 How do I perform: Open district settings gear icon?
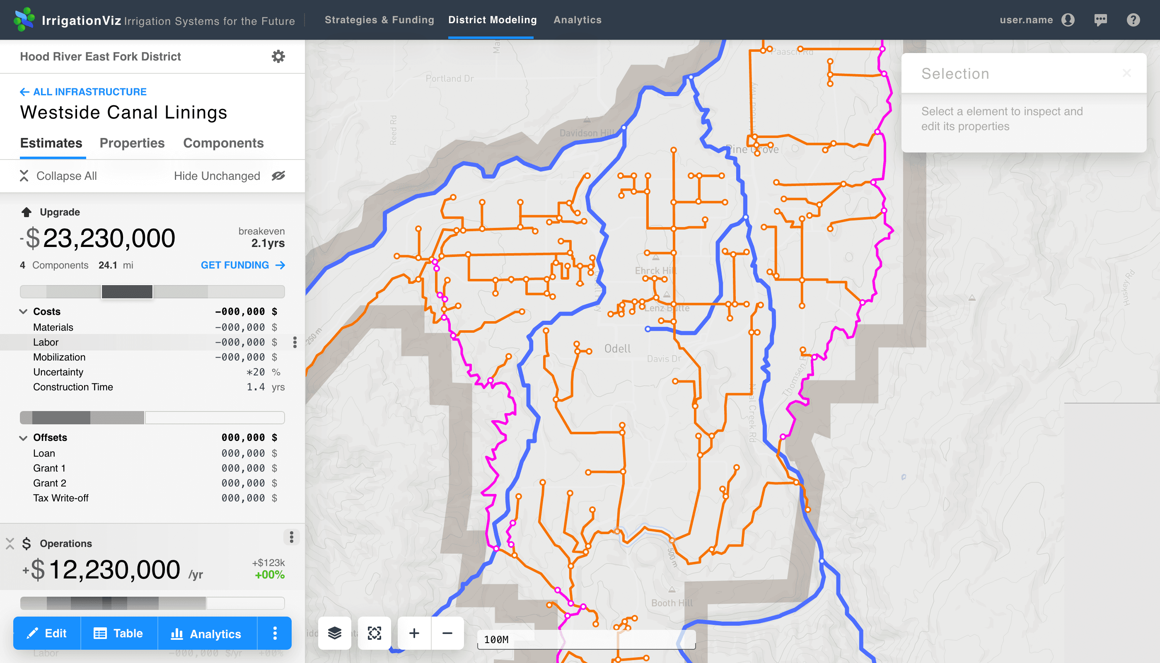pyautogui.click(x=278, y=56)
